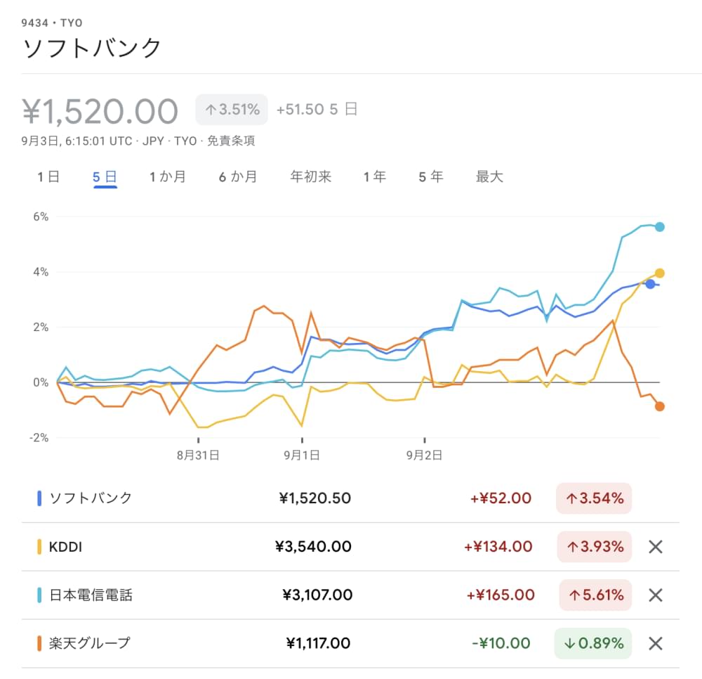
Task: Remove 日本電信電話 from the comparison
Action: (x=655, y=595)
